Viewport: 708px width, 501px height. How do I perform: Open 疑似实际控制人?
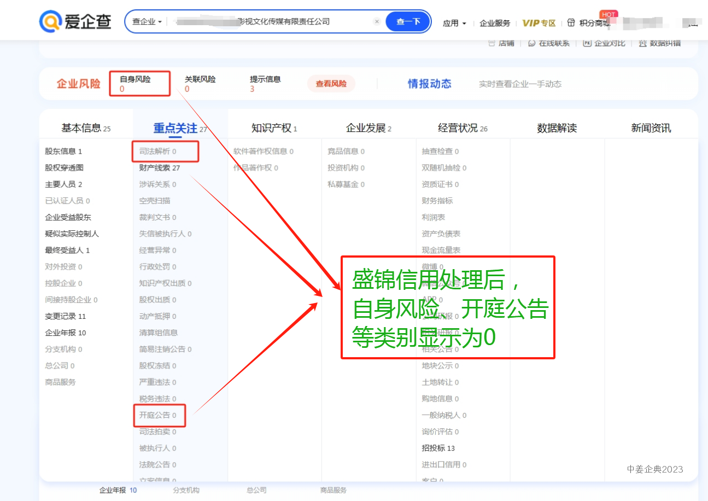point(72,234)
